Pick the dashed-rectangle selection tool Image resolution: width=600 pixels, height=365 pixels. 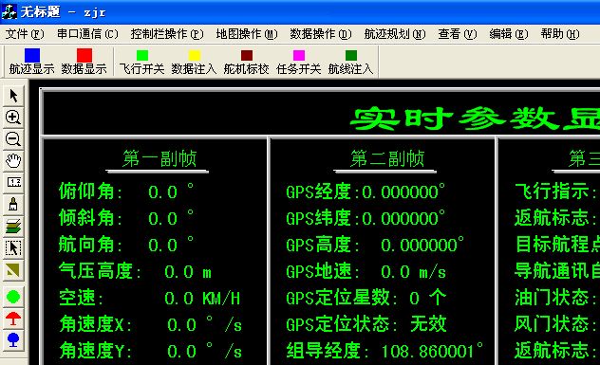coord(13,248)
